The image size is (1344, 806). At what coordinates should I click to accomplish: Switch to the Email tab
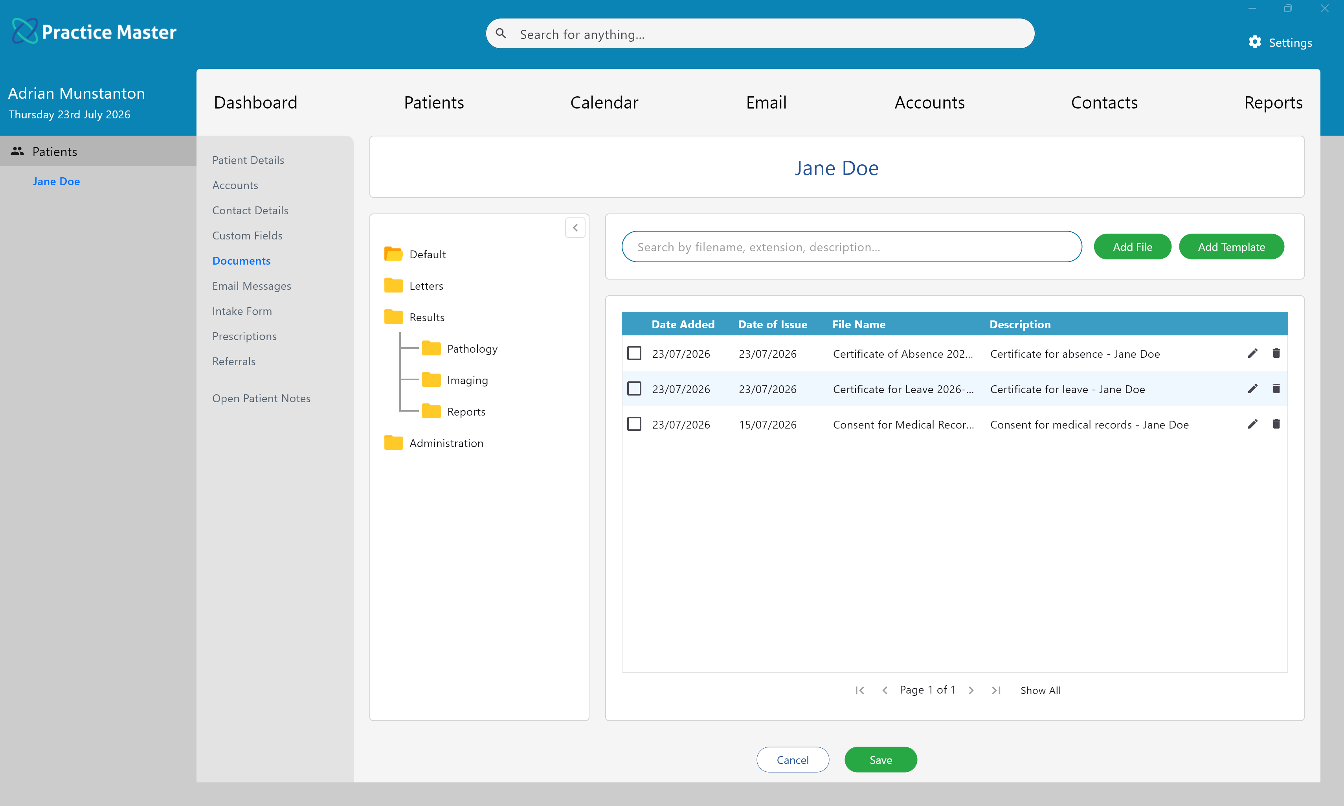tap(766, 103)
